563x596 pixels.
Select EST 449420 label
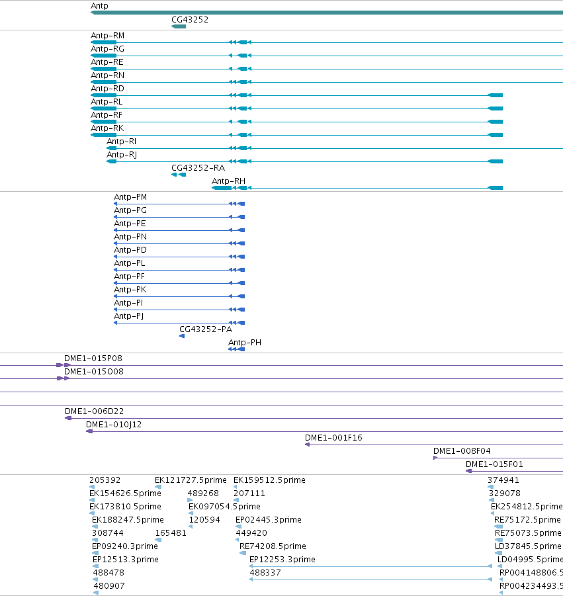pos(251,533)
